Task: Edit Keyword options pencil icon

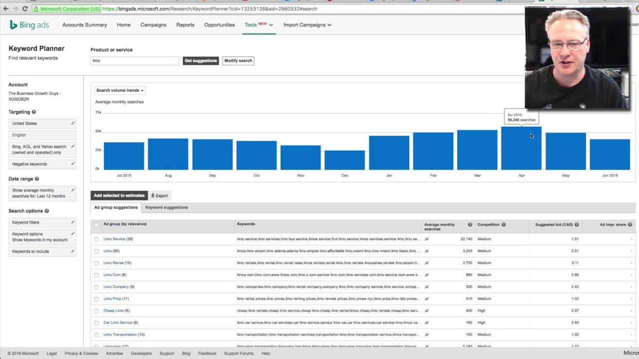Action: pos(72,234)
